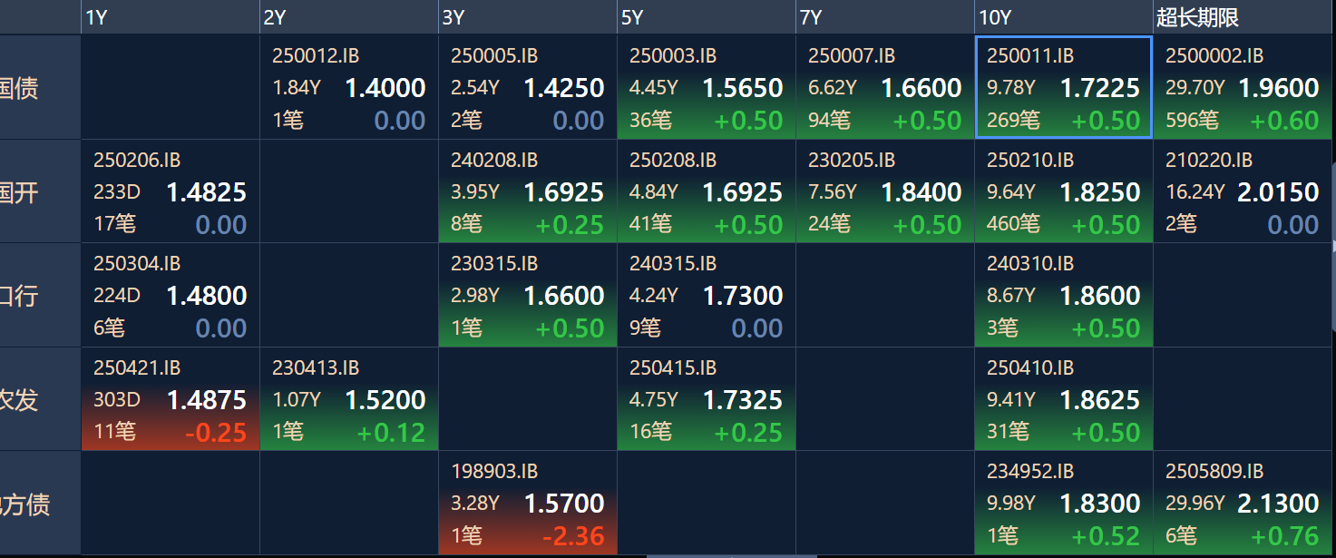
Task: Click the -0.25 change value
Action: coord(216,433)
